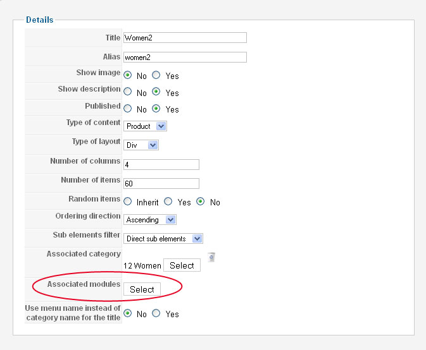Click the Number of columns field

click(x=161, y=165)
